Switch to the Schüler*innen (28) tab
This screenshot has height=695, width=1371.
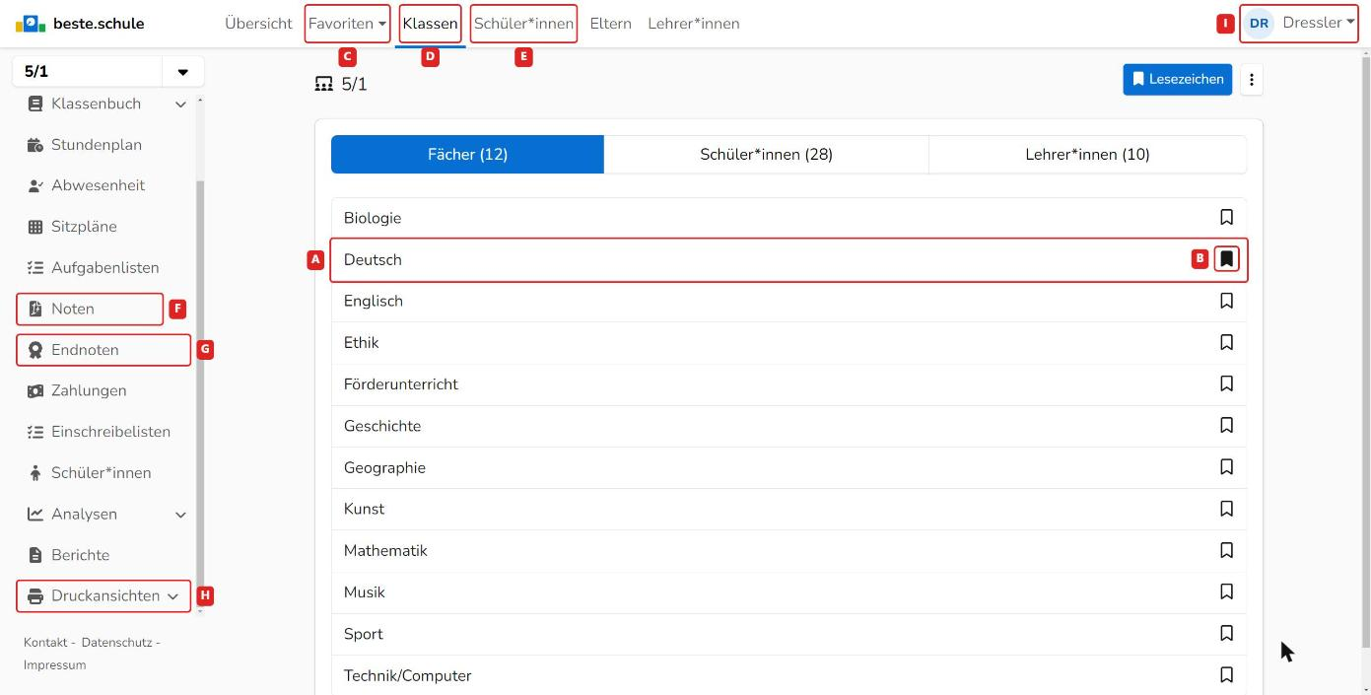[766, 154]
